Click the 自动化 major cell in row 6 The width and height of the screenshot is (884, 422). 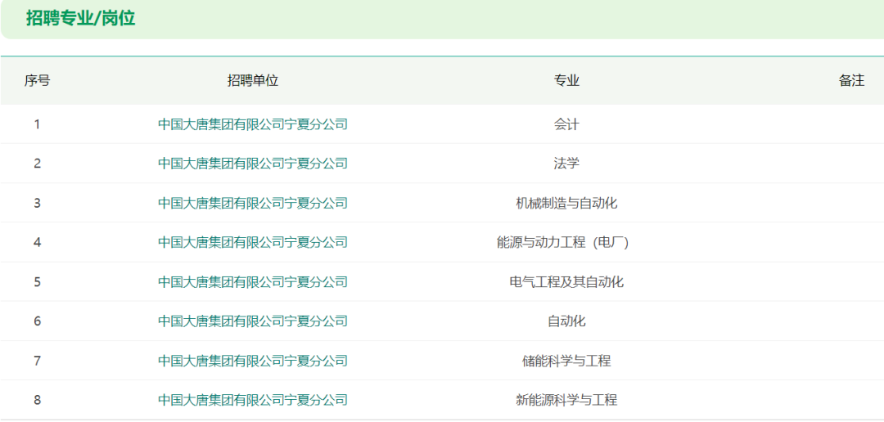[x=566, y=321]
